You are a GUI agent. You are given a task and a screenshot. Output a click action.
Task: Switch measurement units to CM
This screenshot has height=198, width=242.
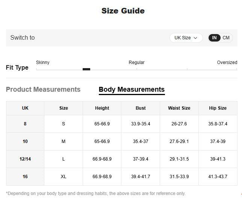click(226, 38)
